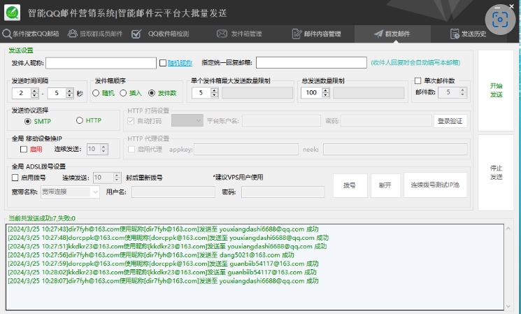Toggle the mobile device IP switch 启用 checkbox
Image resolution: width=521 pixels, height=314 pixels.
[x=24, y=149]
